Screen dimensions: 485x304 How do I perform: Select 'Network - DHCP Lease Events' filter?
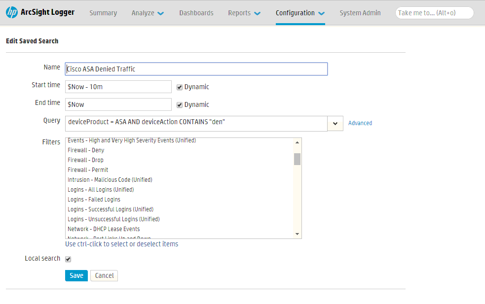(x=104, y=229)
